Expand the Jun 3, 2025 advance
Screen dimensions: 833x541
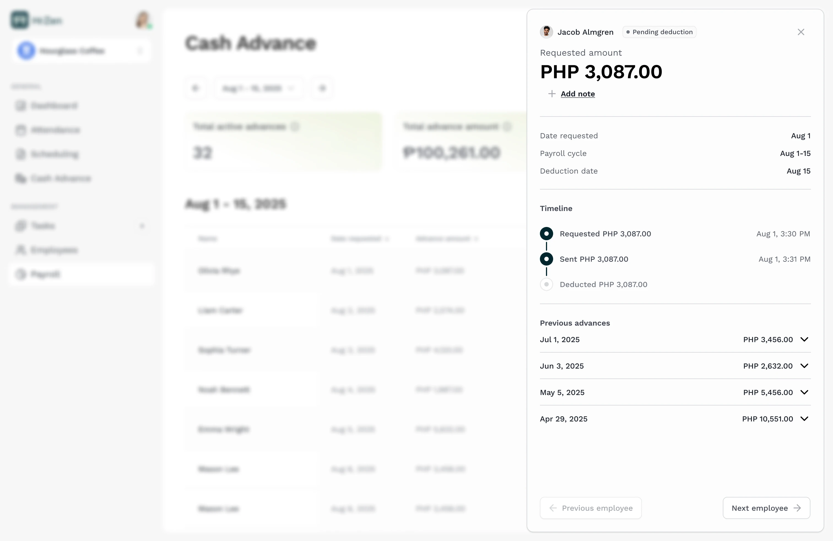coord(804,366)
